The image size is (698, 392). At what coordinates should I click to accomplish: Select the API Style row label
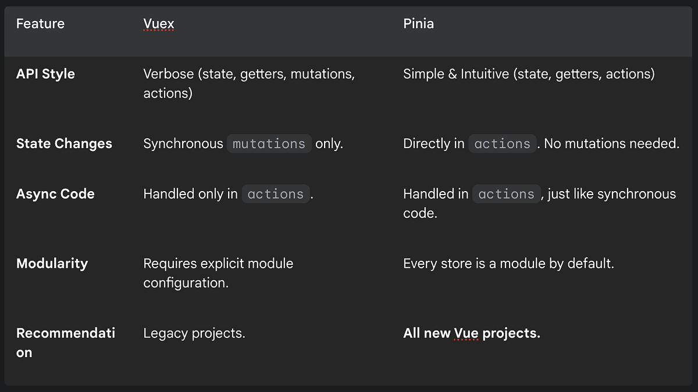point(45,74)
